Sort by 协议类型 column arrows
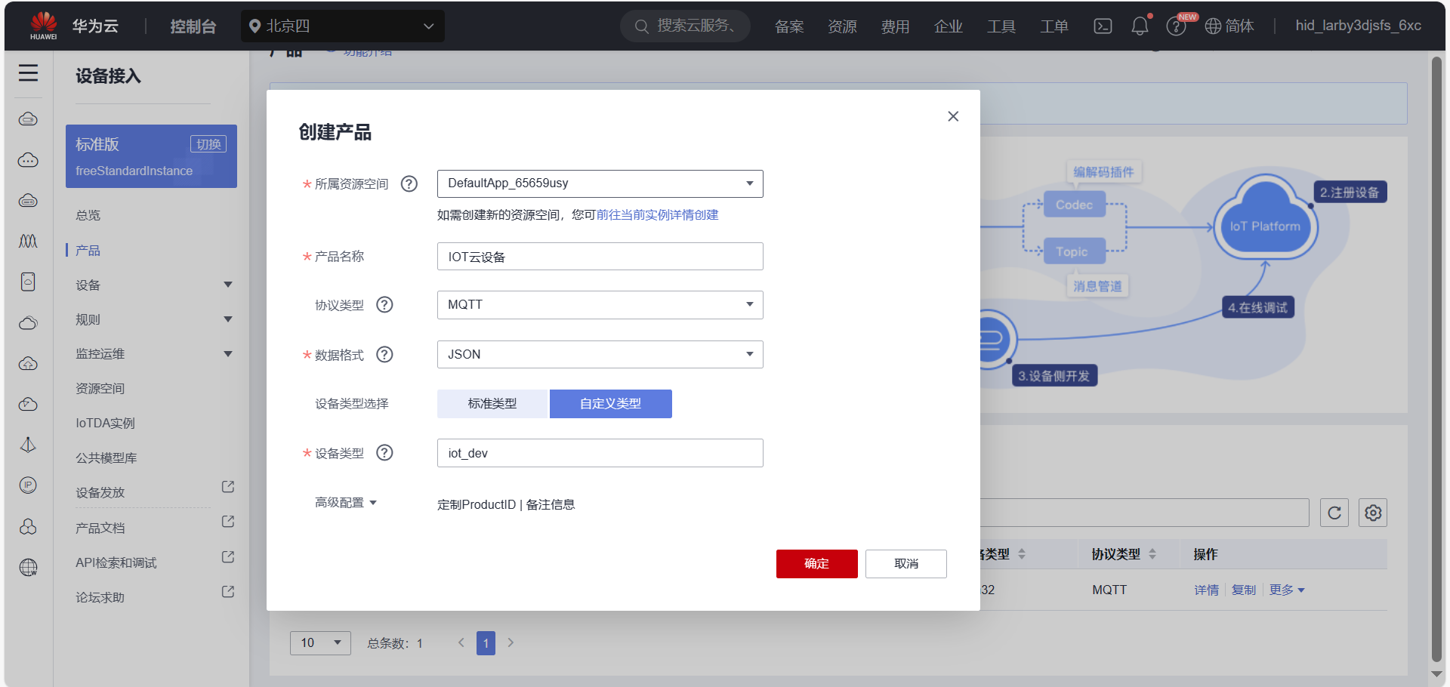 click(1152, 554)
